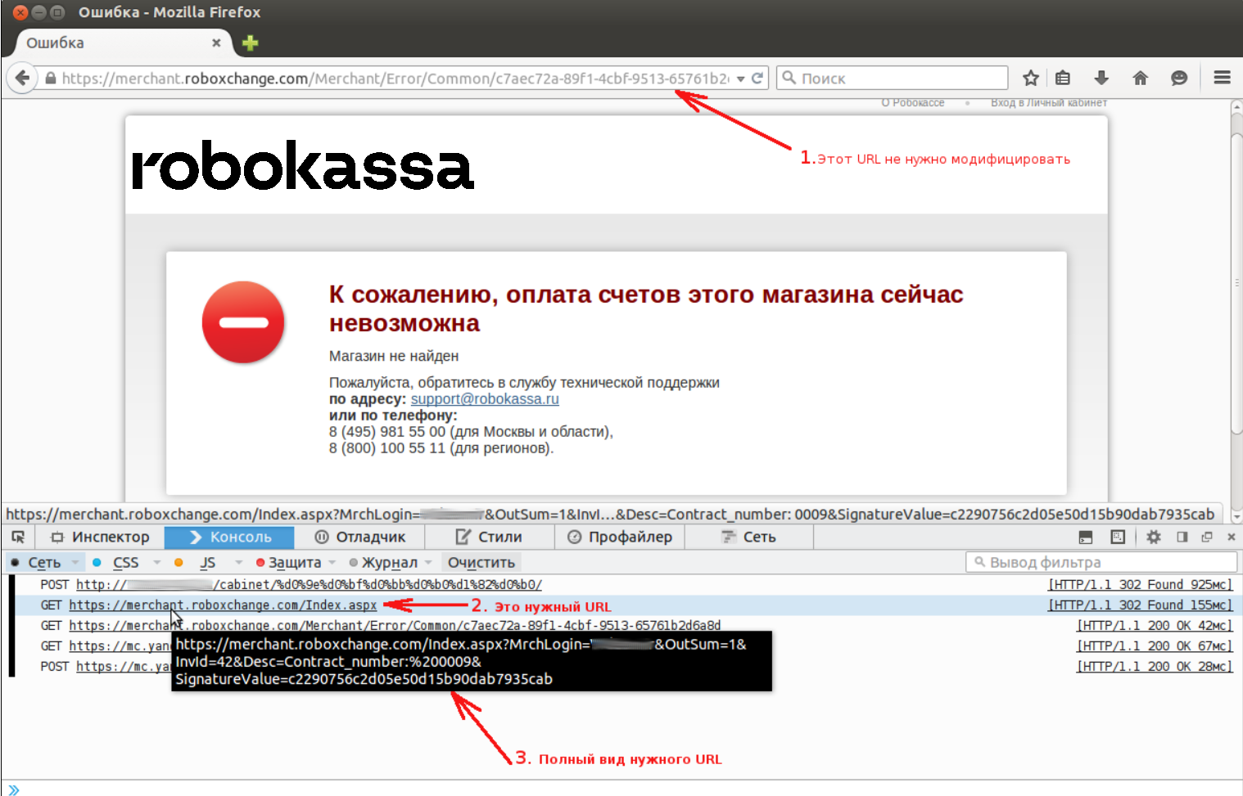1243x796 pixels.
Task: Open the downloads arrow icon
Action: [x=1101, y=78]
